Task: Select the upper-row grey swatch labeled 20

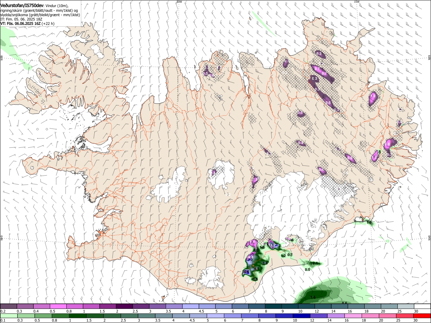Action: pyautogui.click(x=389, y=307)
